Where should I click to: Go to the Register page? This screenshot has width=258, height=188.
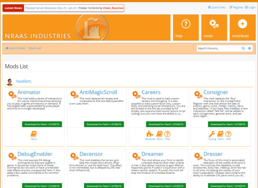[236, 7]
